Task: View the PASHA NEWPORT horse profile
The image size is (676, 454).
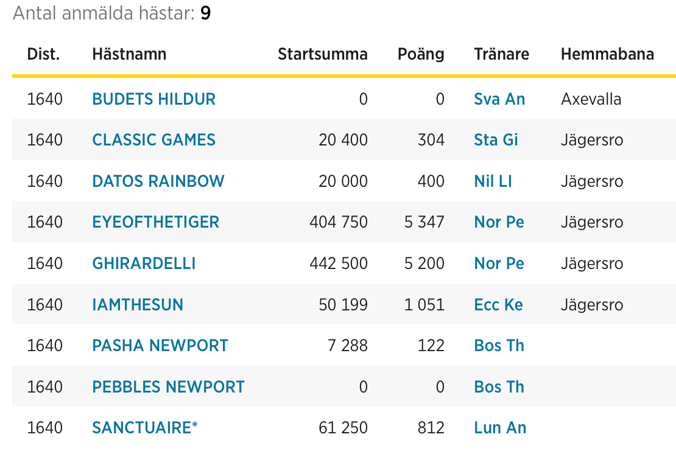Action: (x=160, y=346)
